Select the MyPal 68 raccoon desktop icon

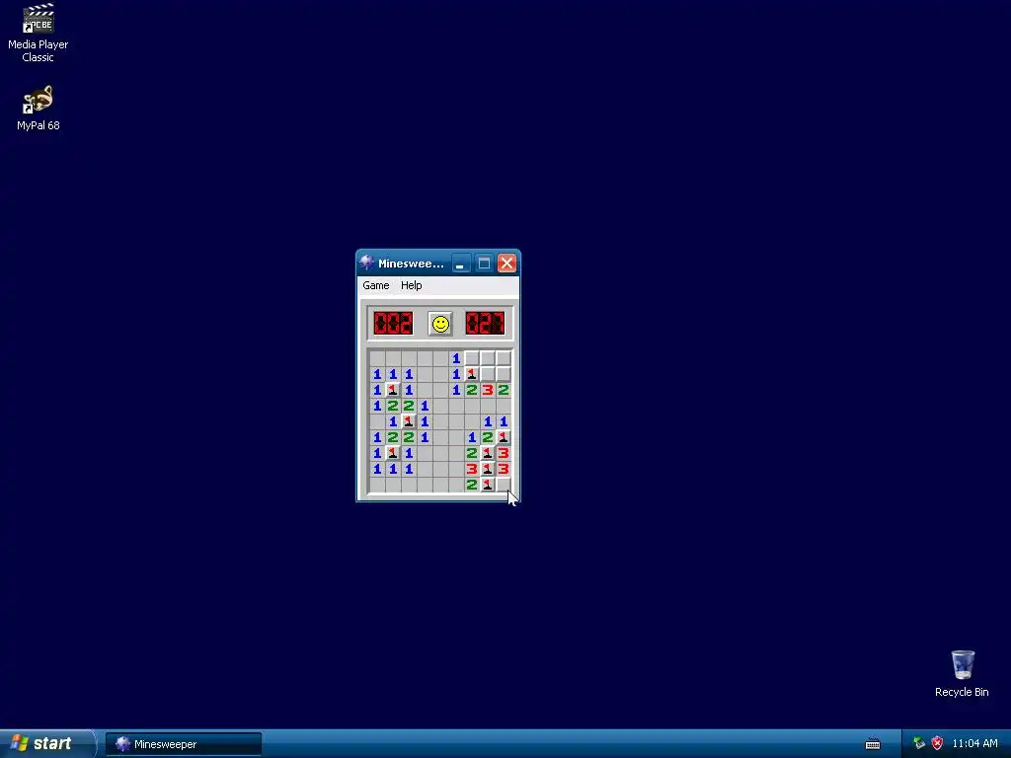(39, 109)
